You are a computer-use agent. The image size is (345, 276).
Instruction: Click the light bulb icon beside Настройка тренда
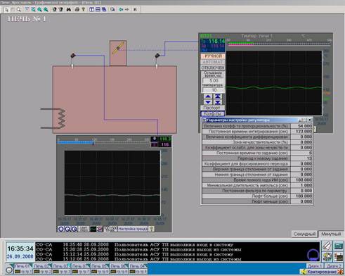tap(152, 229)
